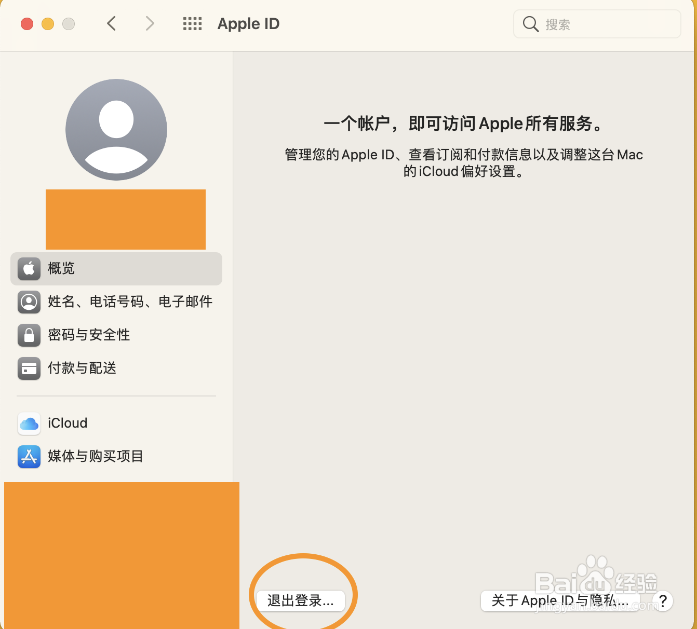Go back with the left chevron arrow
697x629 pixels.
pyautogui.click(x=111, y=23)
